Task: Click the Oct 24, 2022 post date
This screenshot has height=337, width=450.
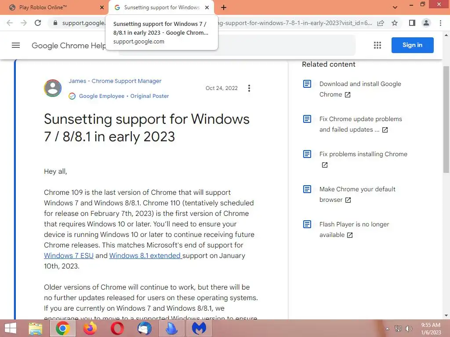Action: pyautogui.click(x=221, y=88)
